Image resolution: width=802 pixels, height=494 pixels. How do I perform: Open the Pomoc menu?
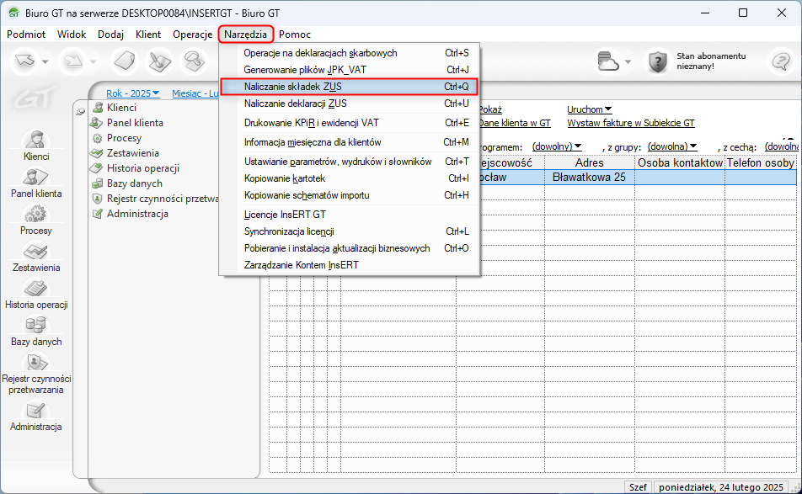(295, 35)
